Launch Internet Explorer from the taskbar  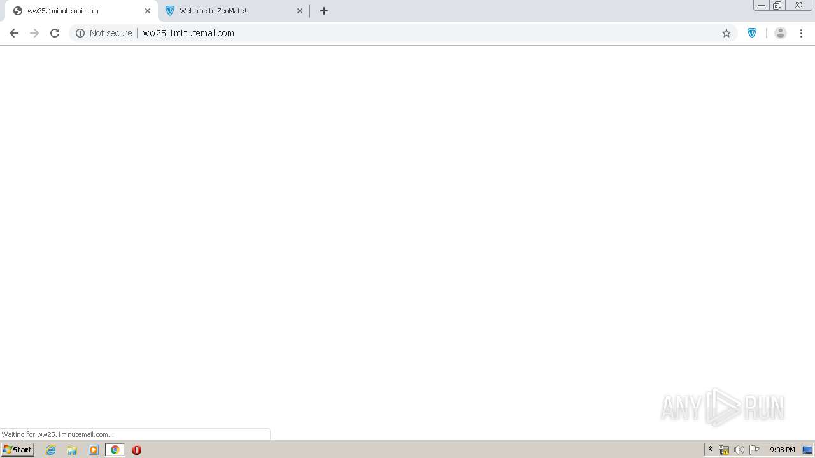pyautogui.click(x=51, y=450)
